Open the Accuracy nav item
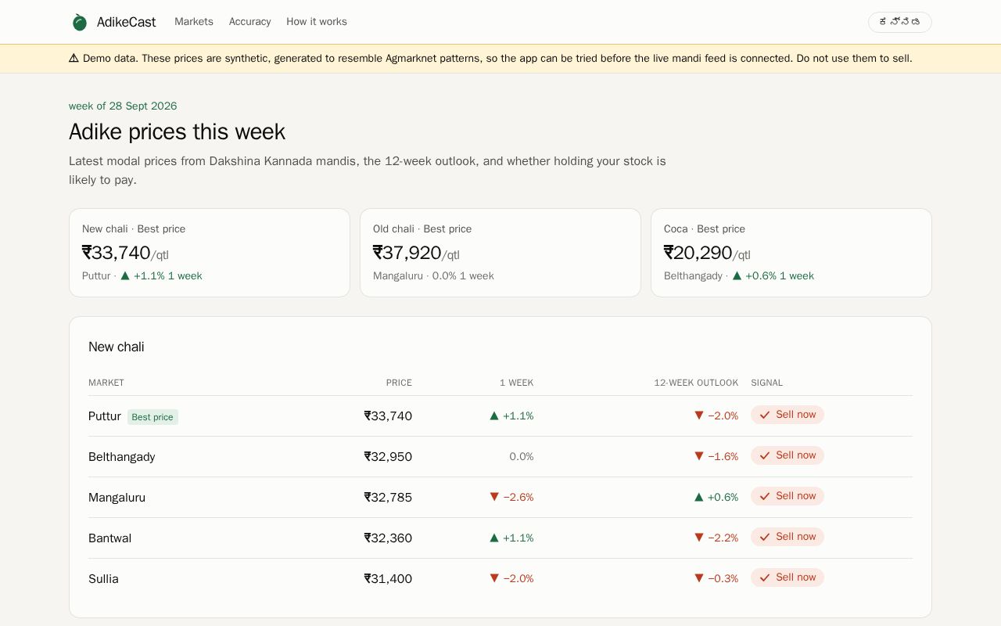Screen dimensions: 1001x626 (x=250, y=22)
